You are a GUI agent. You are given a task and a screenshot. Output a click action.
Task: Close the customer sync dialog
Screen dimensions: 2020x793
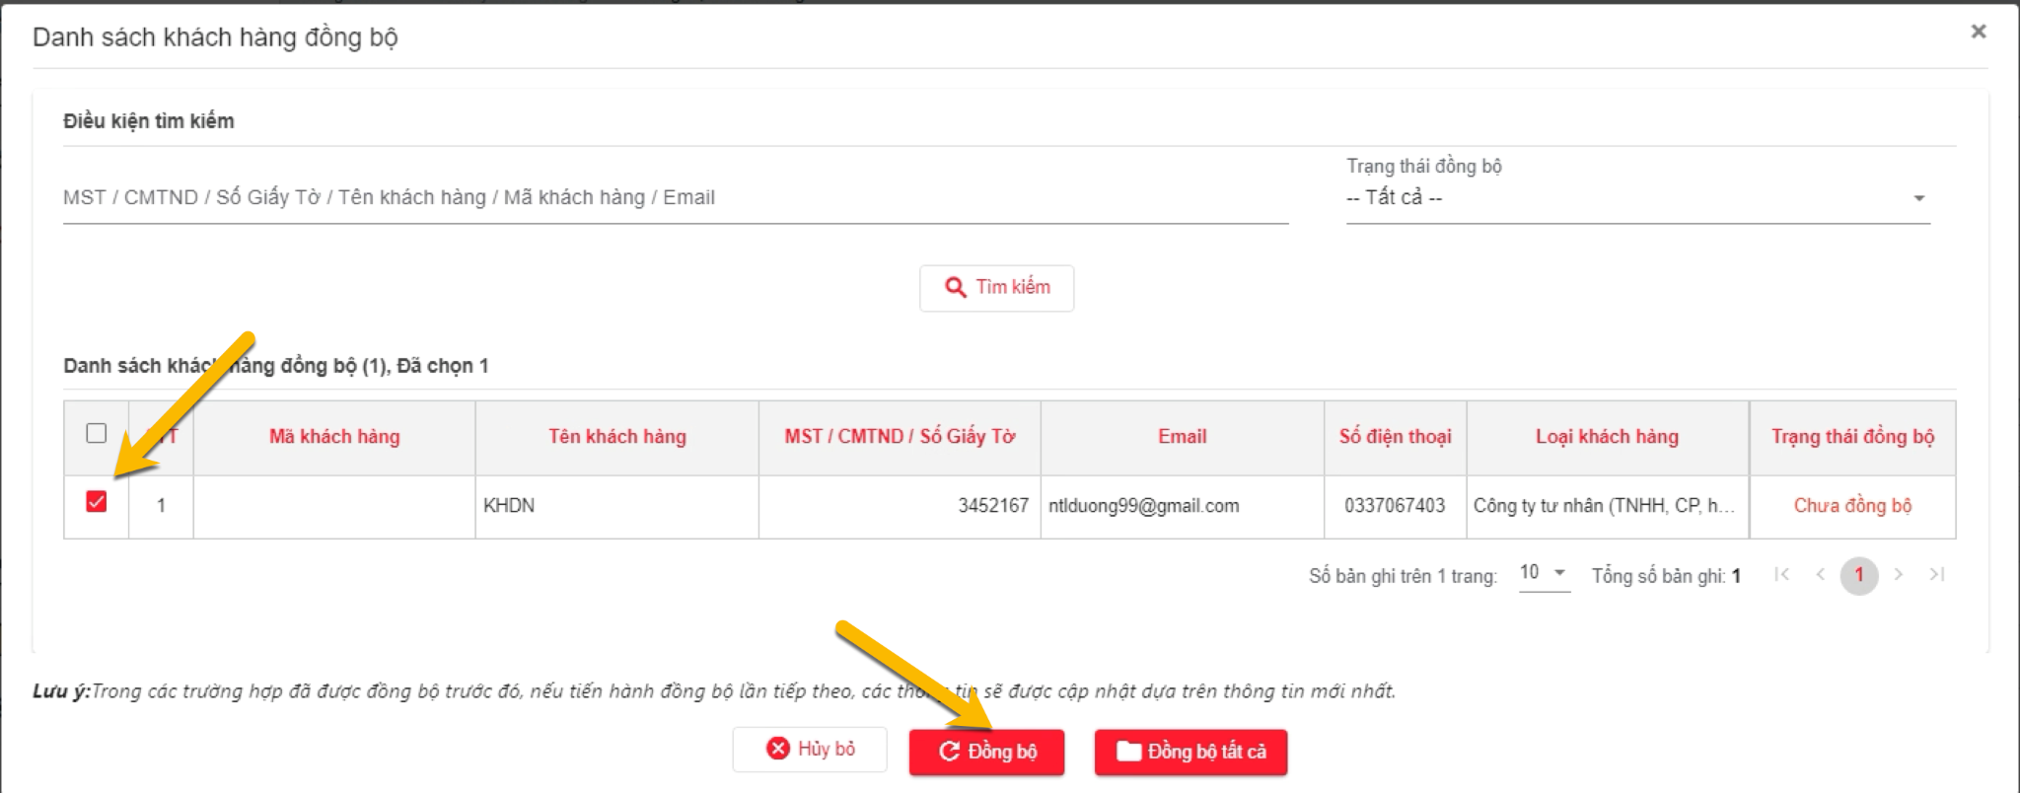click(x=1978, y=32)
